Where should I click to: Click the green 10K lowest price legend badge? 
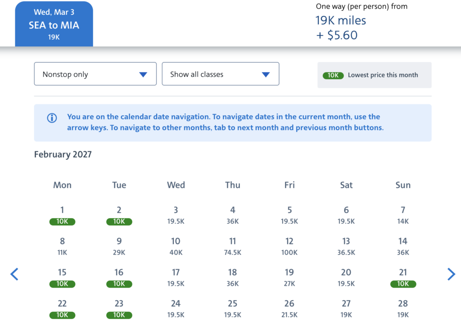click(333, 75)
